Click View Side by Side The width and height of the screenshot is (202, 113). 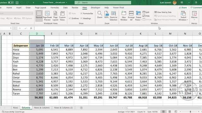pyautogui.click(x=163, y=12)
